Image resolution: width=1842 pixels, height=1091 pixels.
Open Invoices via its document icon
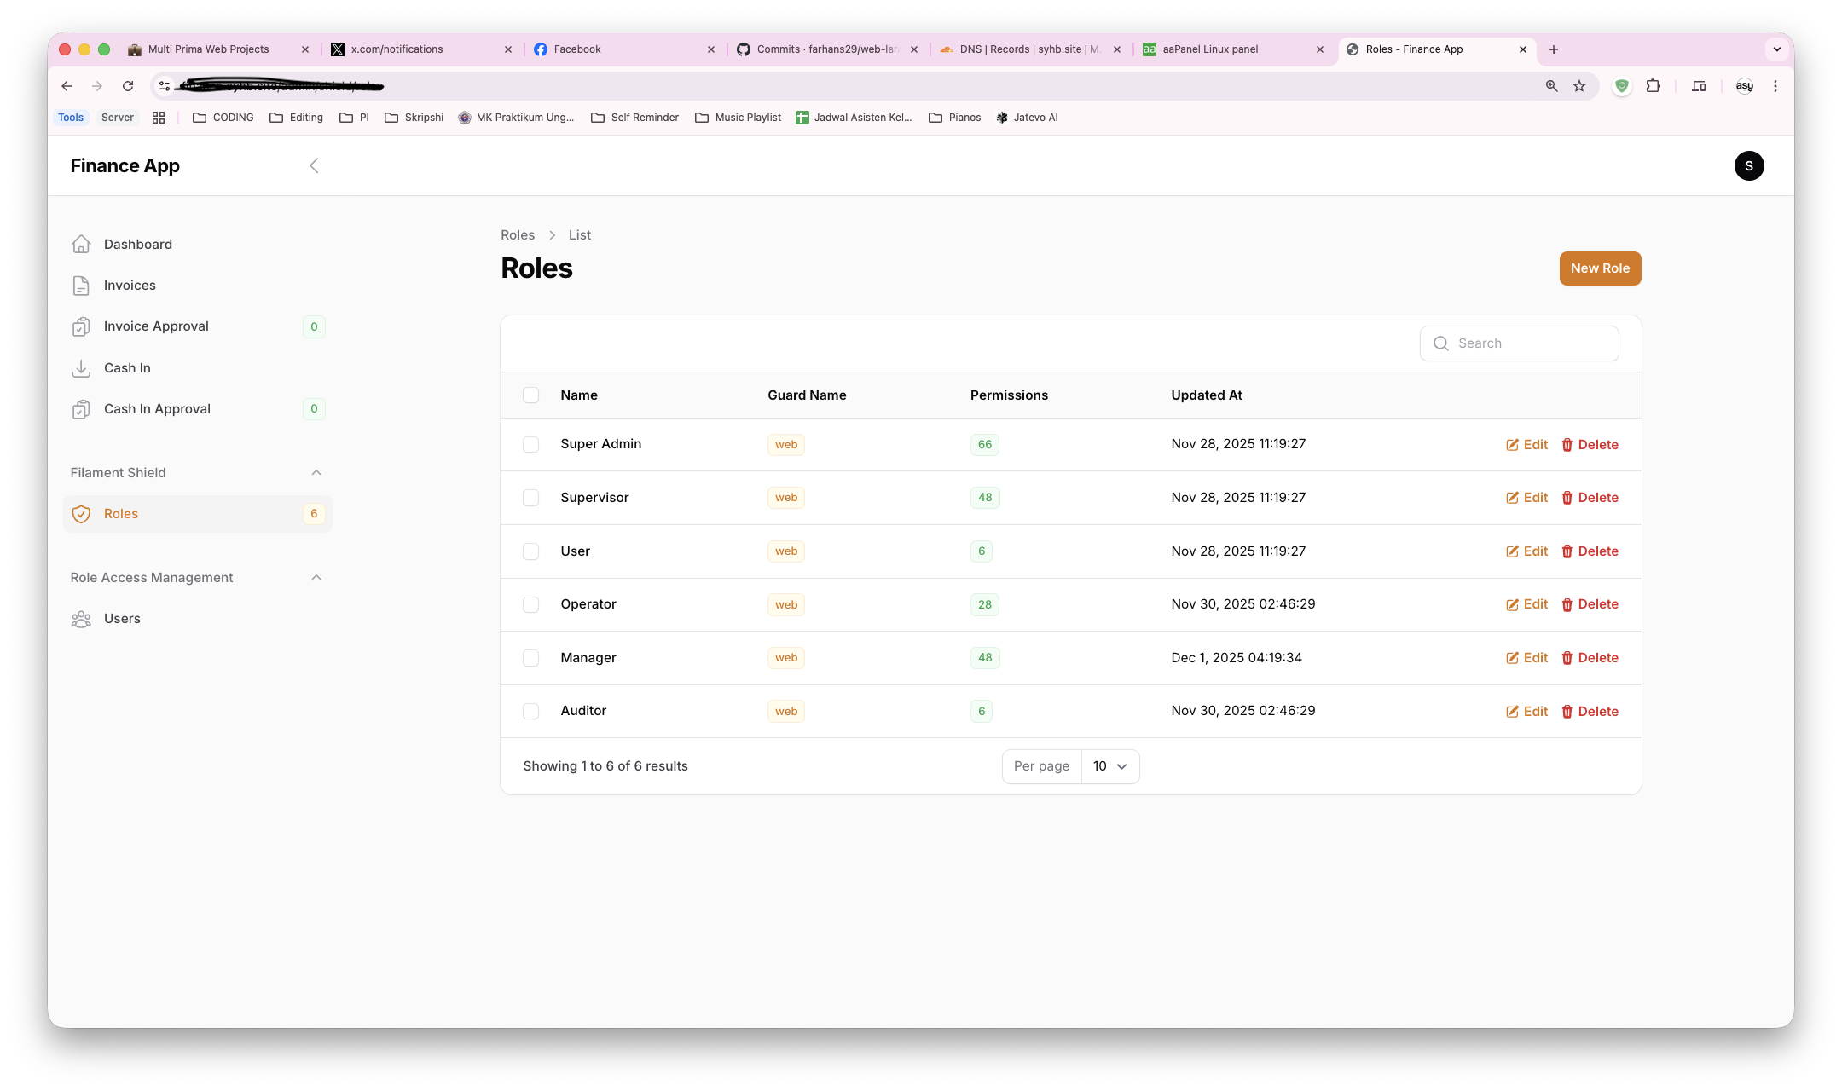(x=81, y=286)
